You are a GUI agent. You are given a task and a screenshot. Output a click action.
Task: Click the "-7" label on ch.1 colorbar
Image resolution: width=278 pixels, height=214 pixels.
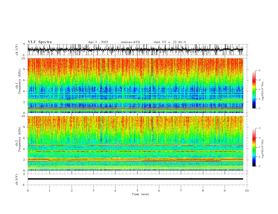coord(259,108)
